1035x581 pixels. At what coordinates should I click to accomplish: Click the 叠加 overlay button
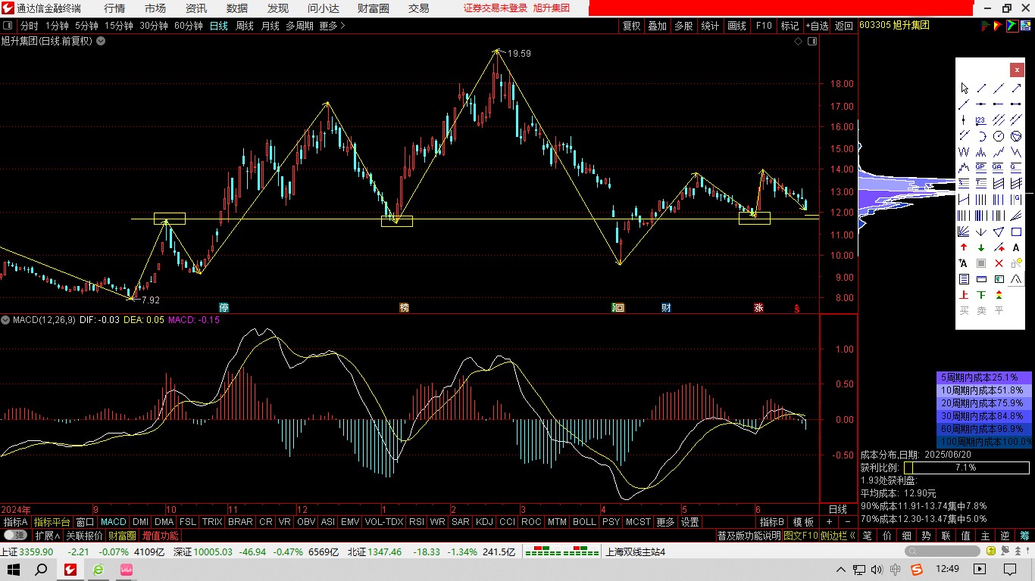tap(657, 26)
